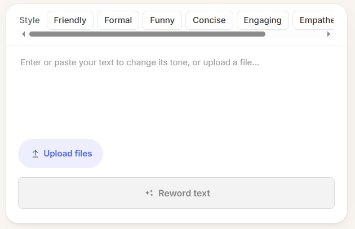Click the sparkle icon beside Reword text
355x229 pixels.
pos(149,193)
